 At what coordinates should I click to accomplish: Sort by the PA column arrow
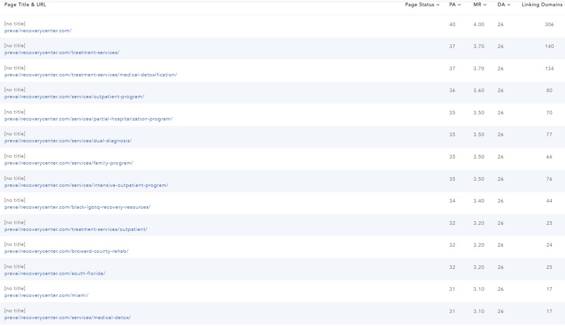(460, 5)
